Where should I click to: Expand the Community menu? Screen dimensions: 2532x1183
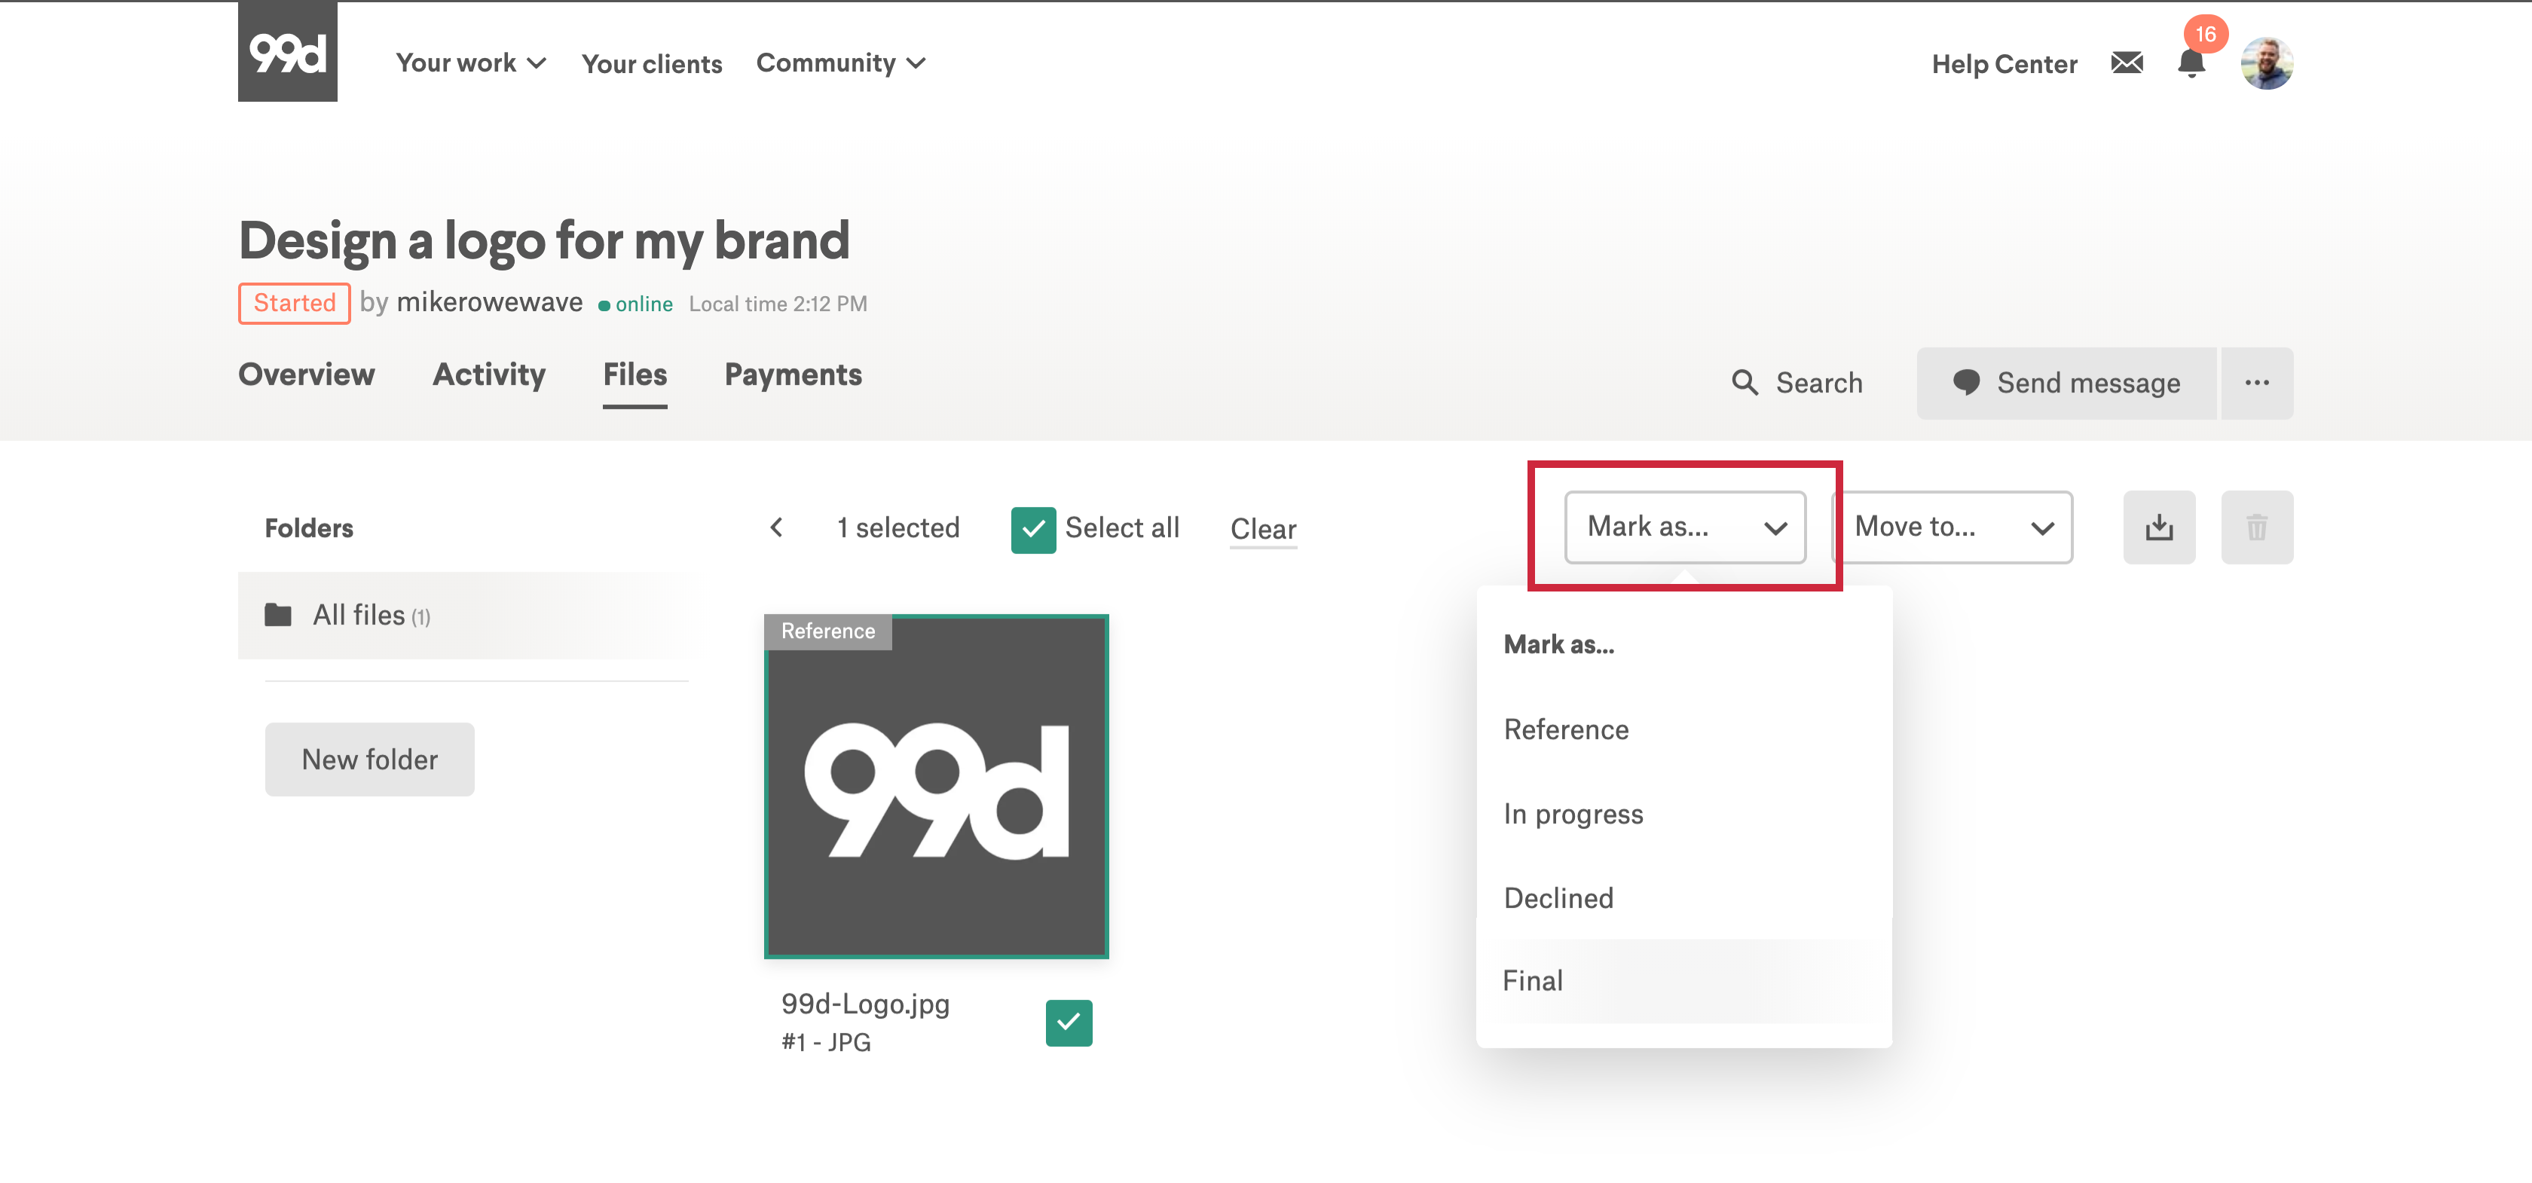coord(840,64)
